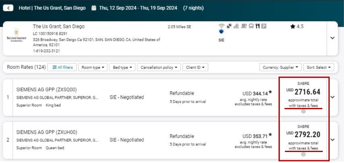The width and height of the screenshot is (344, 163).
Task: Click the (7 nights) label
Action: [193, 8]
